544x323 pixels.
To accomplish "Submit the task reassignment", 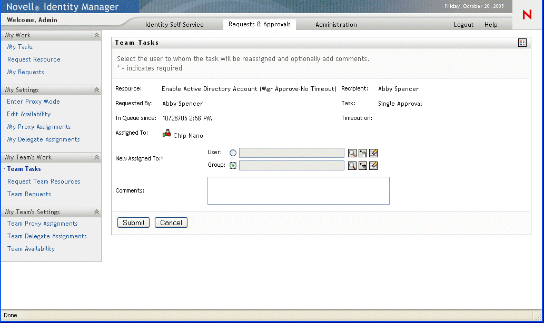I will point(133,223).
